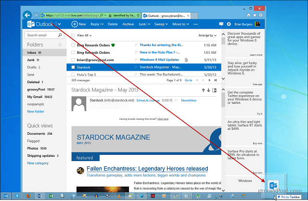The width and height of the screenshot is (308, 201).
Task: Toggle reading pane layout icon
Action: [214, 90]
